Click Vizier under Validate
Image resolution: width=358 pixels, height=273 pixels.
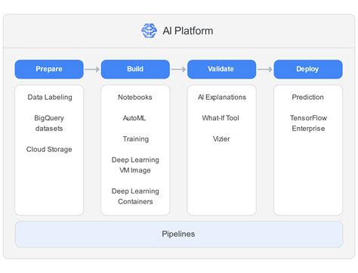pyautogui.click(x=221, y=139)
